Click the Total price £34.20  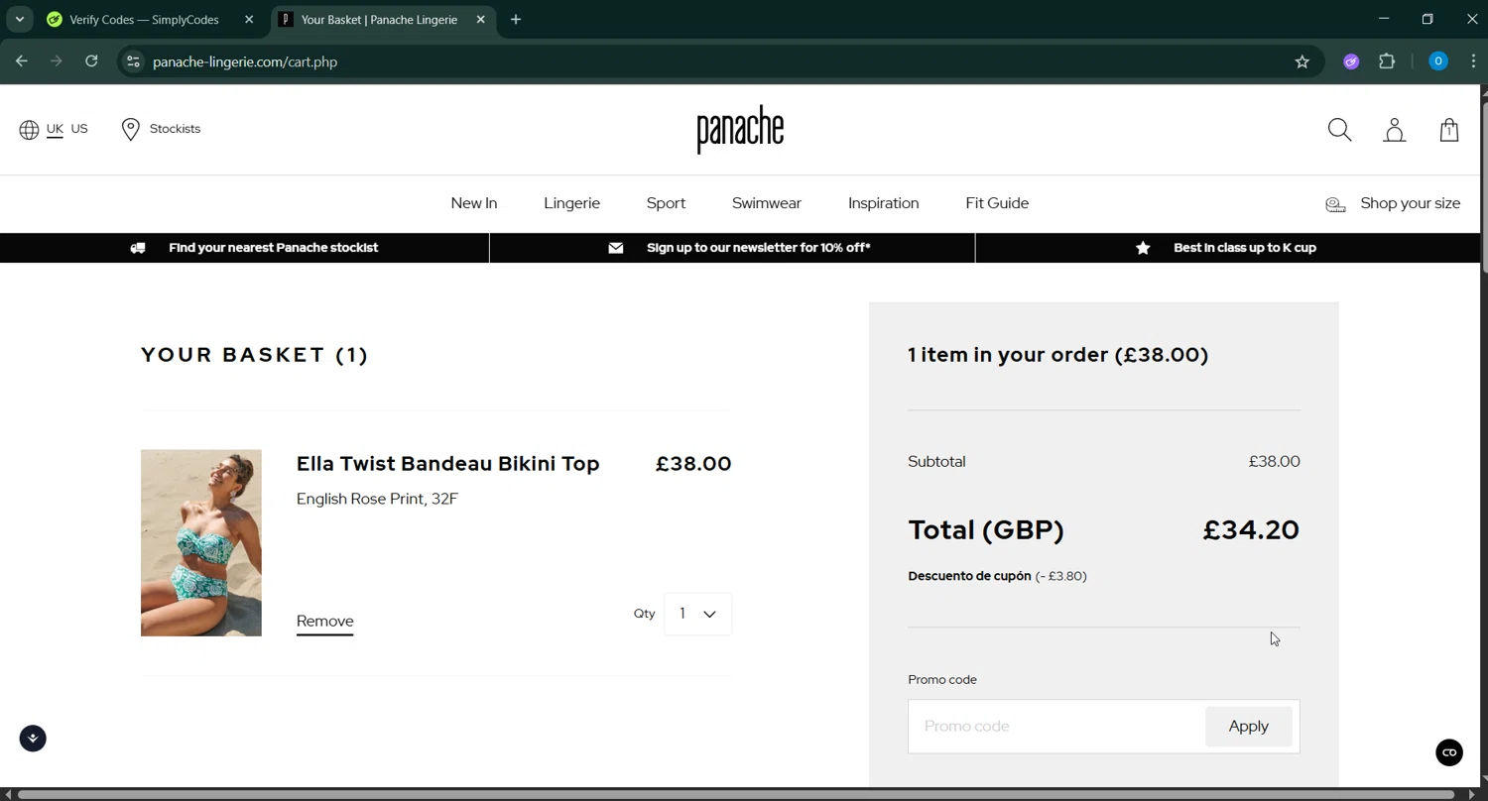(1251, 530)
